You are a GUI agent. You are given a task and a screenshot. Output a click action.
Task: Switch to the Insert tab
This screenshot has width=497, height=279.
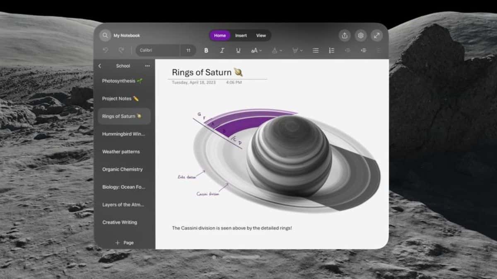(x=241, y=36)
